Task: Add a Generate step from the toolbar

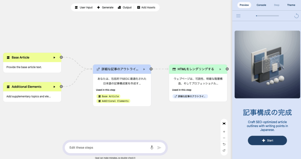Action: coord(105,7)
